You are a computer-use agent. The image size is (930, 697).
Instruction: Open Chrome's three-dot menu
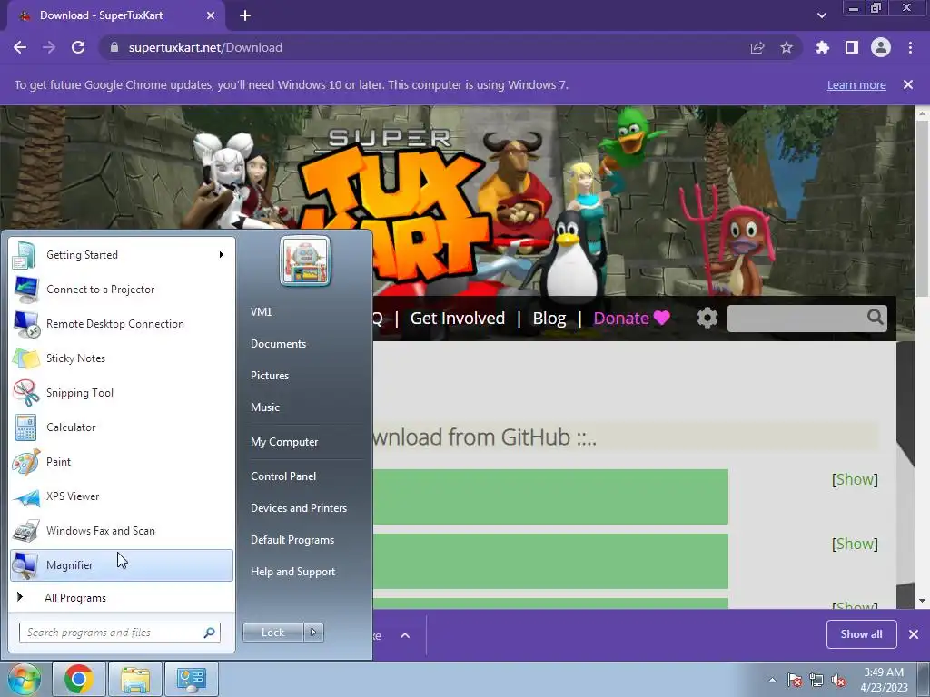(910, 47)
